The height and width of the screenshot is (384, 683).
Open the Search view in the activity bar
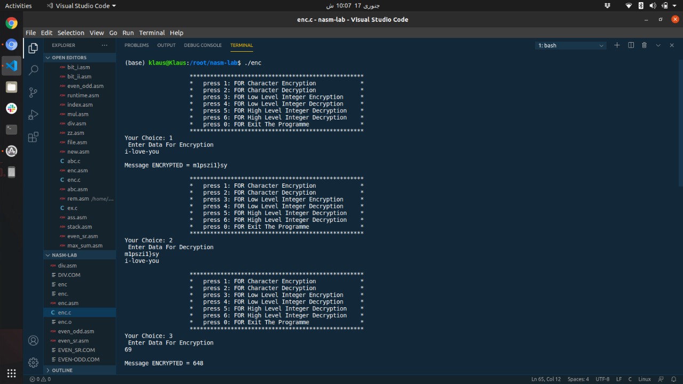click(33, 70)
